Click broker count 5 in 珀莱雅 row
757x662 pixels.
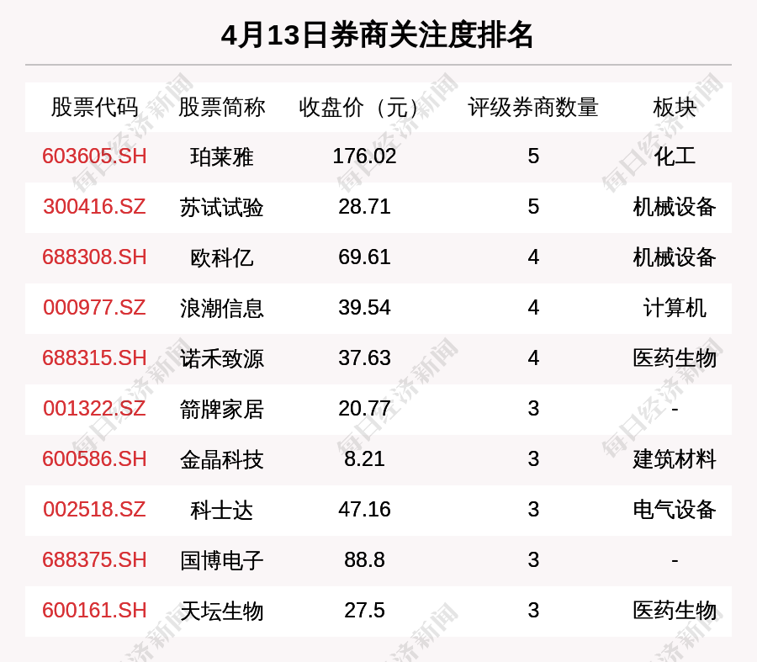533,156
